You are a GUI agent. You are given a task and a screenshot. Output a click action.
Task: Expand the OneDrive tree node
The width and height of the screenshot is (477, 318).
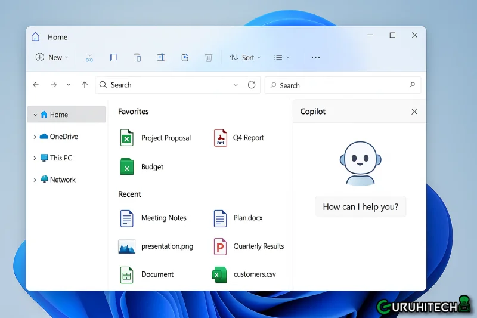pyautogui.click(x=35, y=137)
